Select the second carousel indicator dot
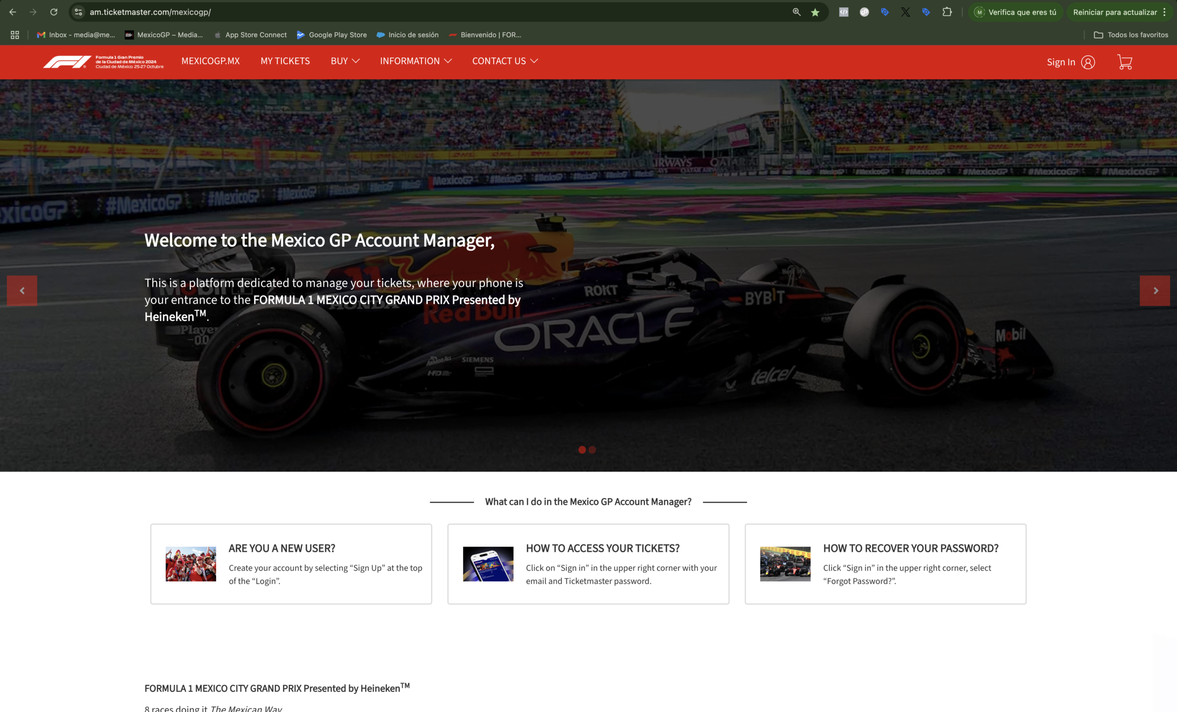Viewport: 1177px width, 712px height. (x=592, y=450)
